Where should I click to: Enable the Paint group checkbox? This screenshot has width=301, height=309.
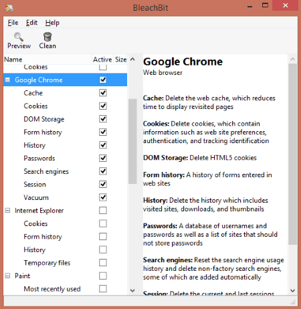point(103,276)
